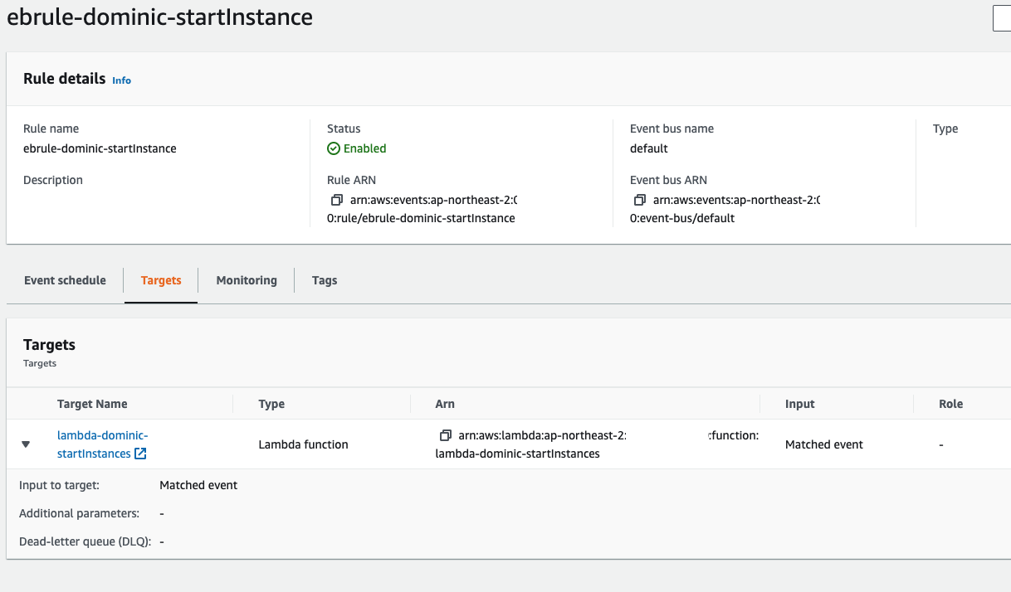The image size is (1011, 592).
Task: Click the Target Name column header
Action: click(x=92, y=404)
